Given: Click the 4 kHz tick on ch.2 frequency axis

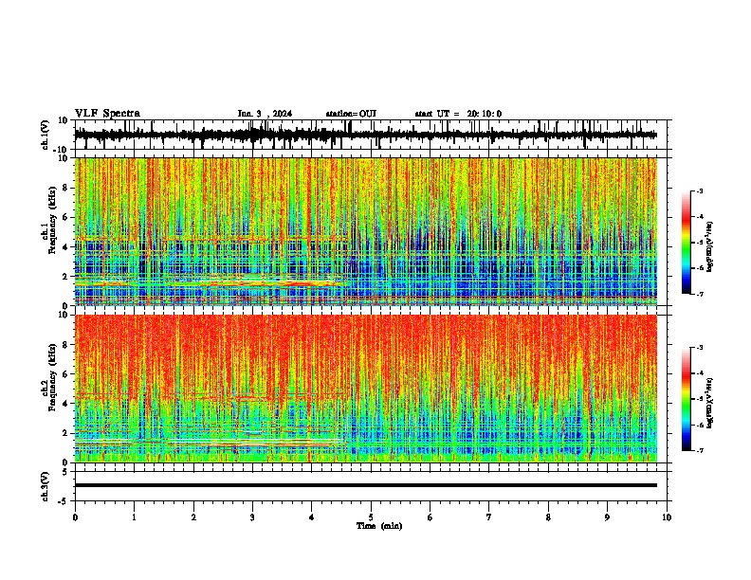Looking at the screenshot, I should 65,404.
